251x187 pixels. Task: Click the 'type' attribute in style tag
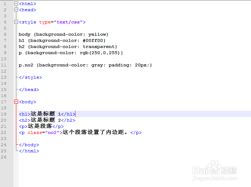(45, 22)
